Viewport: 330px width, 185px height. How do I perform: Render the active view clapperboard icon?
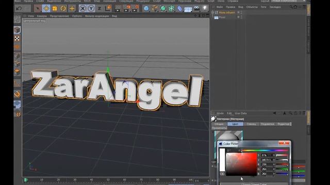[118, 9]
